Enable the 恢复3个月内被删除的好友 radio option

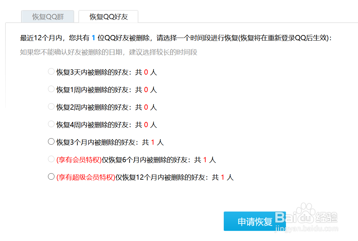tap(51, 142)
